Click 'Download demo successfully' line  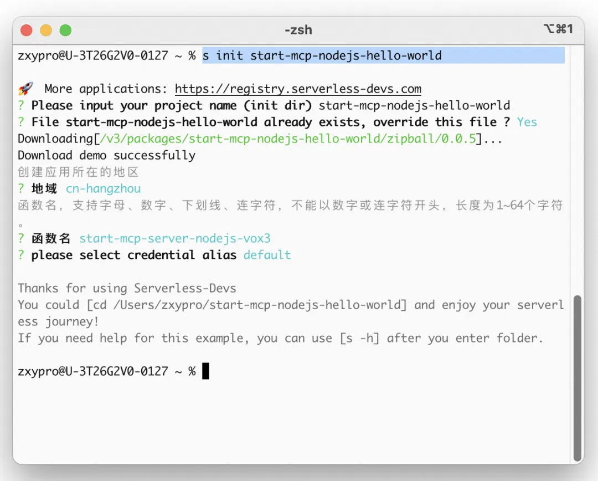pos(107,155)
